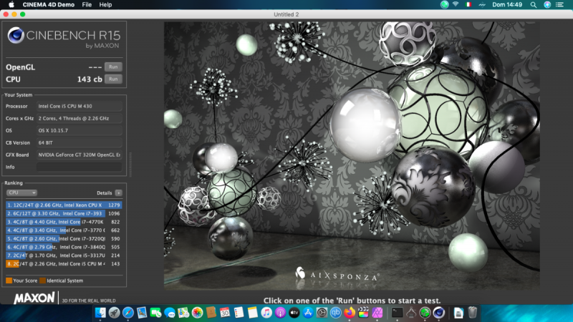Select the 12C/24T Intel Xeon ranking entry
Viewport: 573px width, 322px height.
coord(63,205)
